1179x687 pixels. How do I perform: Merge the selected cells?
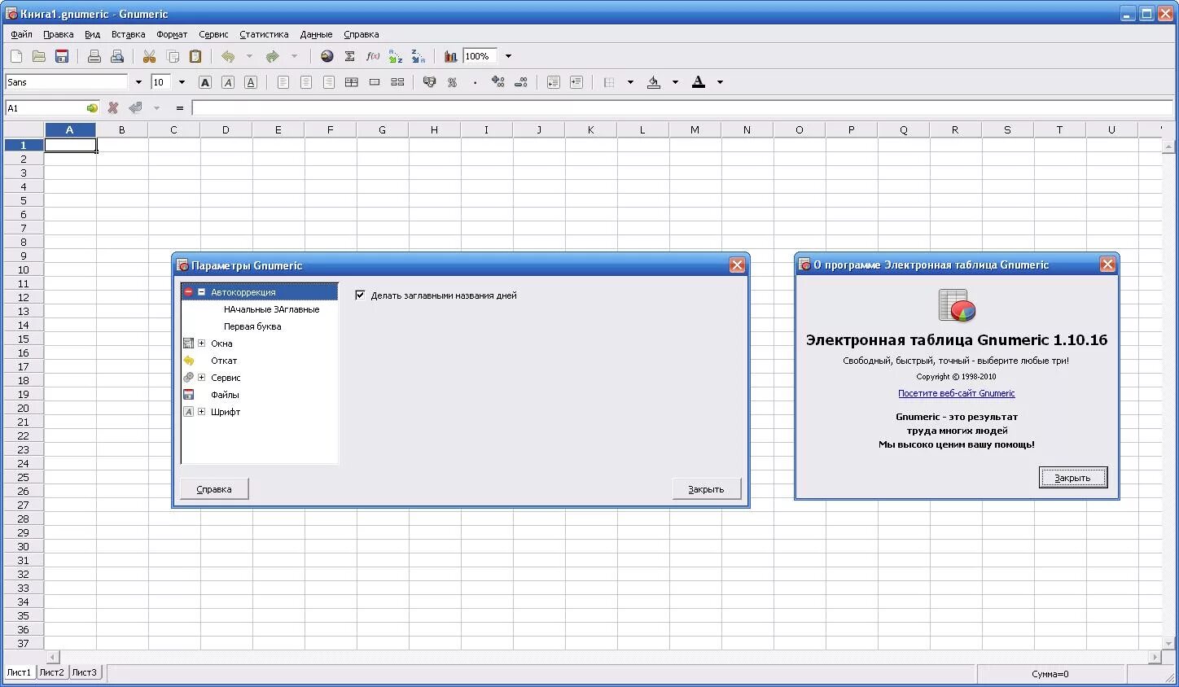[375, 82]
